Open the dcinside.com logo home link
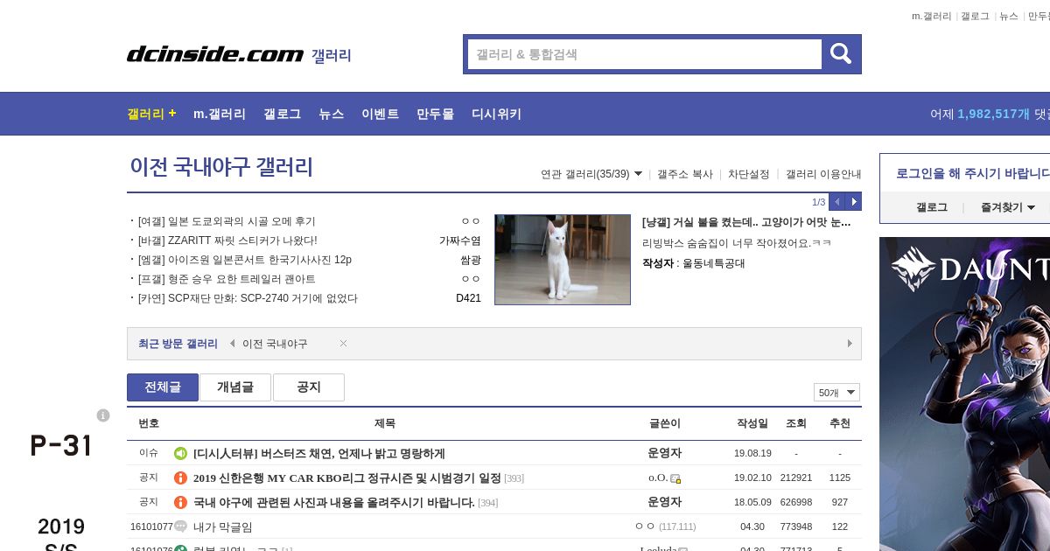Image resolution: width=1050 pixels, height=551 pixels. (215, 54)
